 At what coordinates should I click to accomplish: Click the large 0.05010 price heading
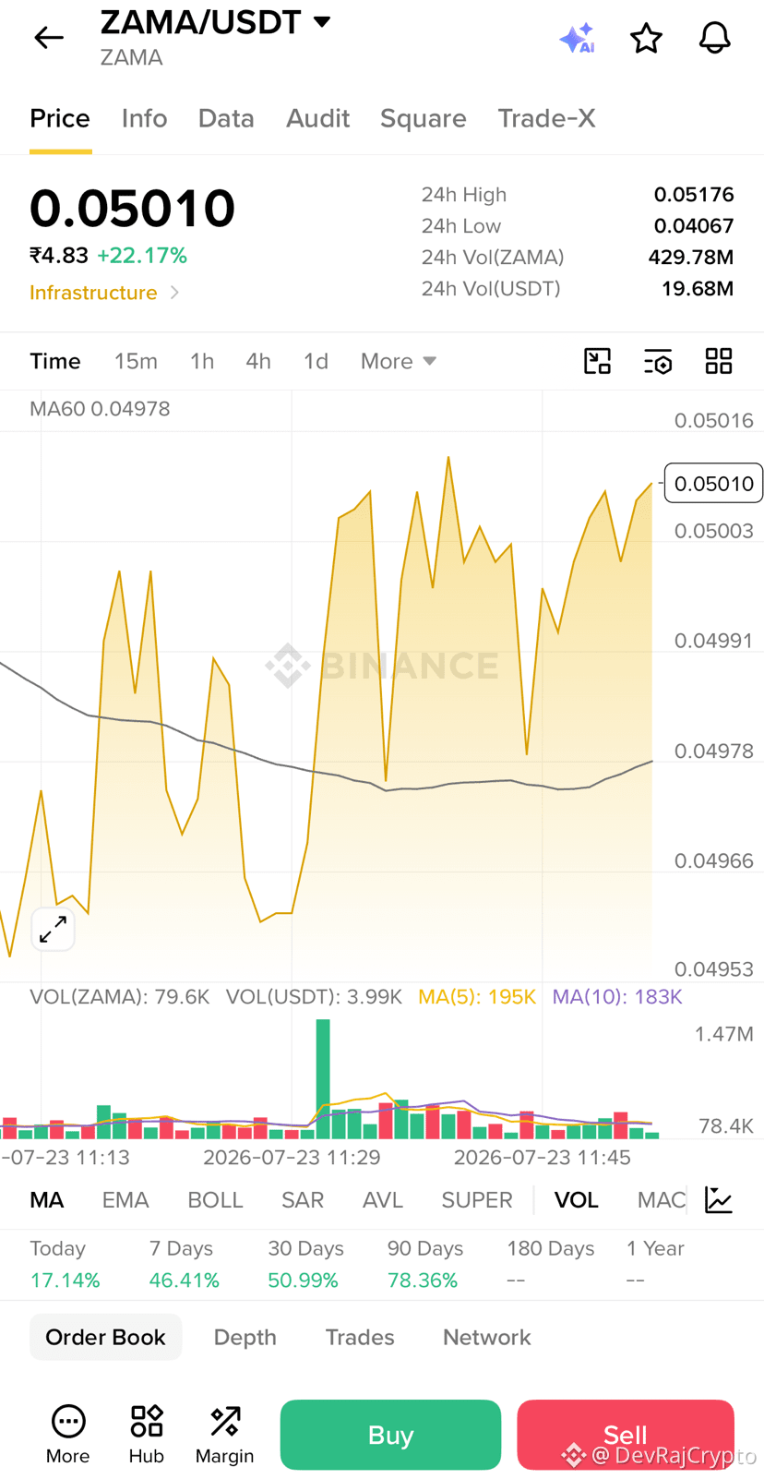tap(133, 208)
